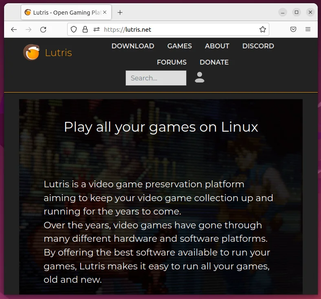Visit the DISCORD link

pyautogui.click(x=258, y=46)
